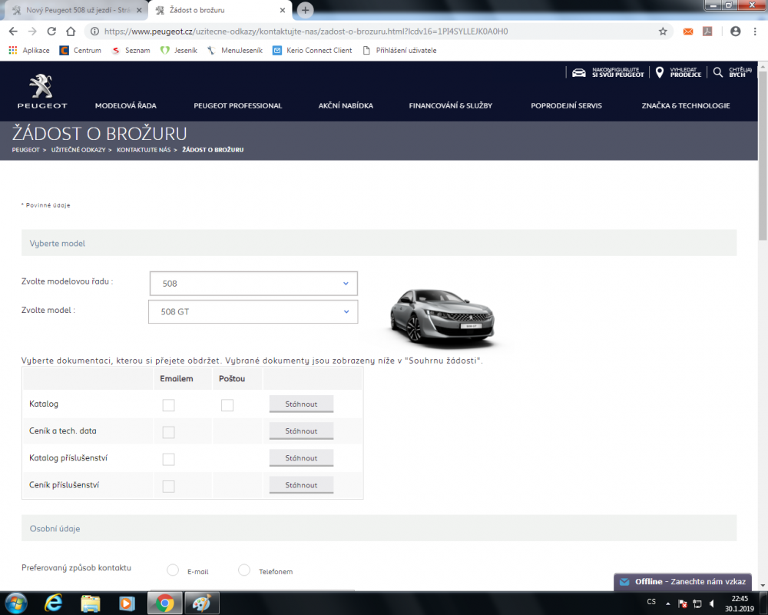The width and height of the screenshot is (768, 615).
Task: Click the Užitečné odkazy breadcrumb
Action: (78, 150)
